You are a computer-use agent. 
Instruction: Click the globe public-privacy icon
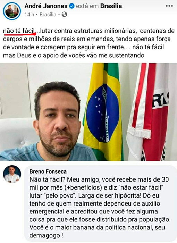click(64, 15)
